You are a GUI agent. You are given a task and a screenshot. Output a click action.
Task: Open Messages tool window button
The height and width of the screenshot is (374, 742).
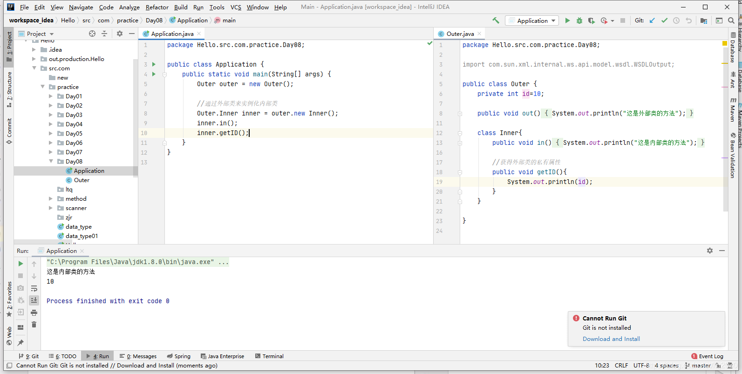(x=138, y=356)
